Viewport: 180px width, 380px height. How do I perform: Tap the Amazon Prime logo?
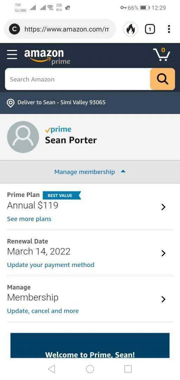point(47,56)
